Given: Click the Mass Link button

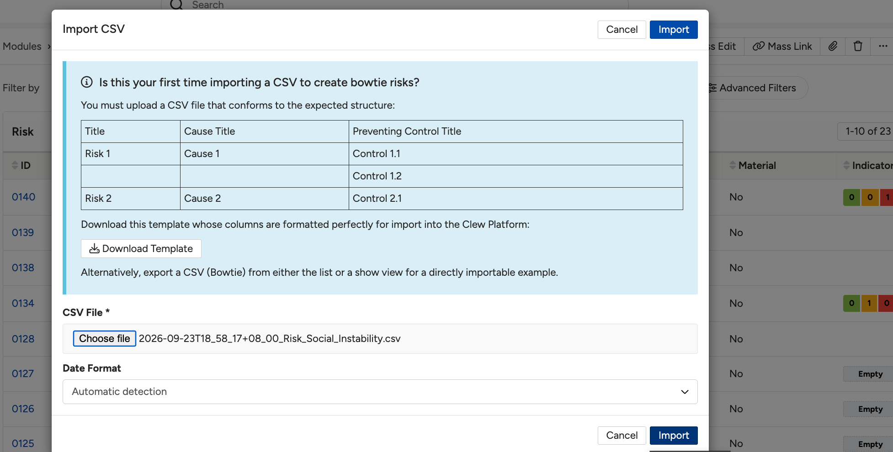Looking at the screenshot, I should click(782, 46).
